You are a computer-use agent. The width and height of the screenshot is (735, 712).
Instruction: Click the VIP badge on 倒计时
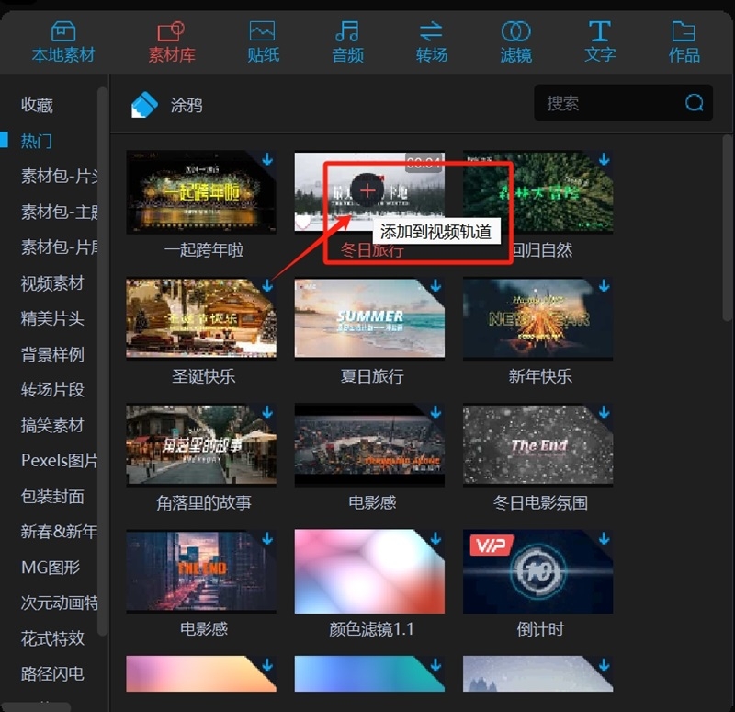(492, 545)
